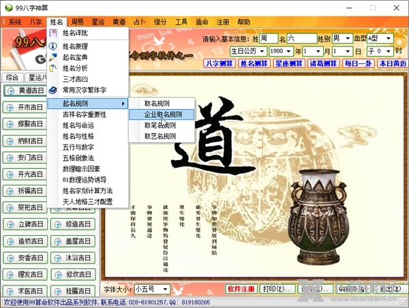The height and width of the screenshot is (308, 409).
Task: Open the 八字 menu
Action: pos(35,22)
